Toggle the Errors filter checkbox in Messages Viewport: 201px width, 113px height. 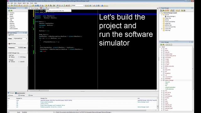coord(9,95)
